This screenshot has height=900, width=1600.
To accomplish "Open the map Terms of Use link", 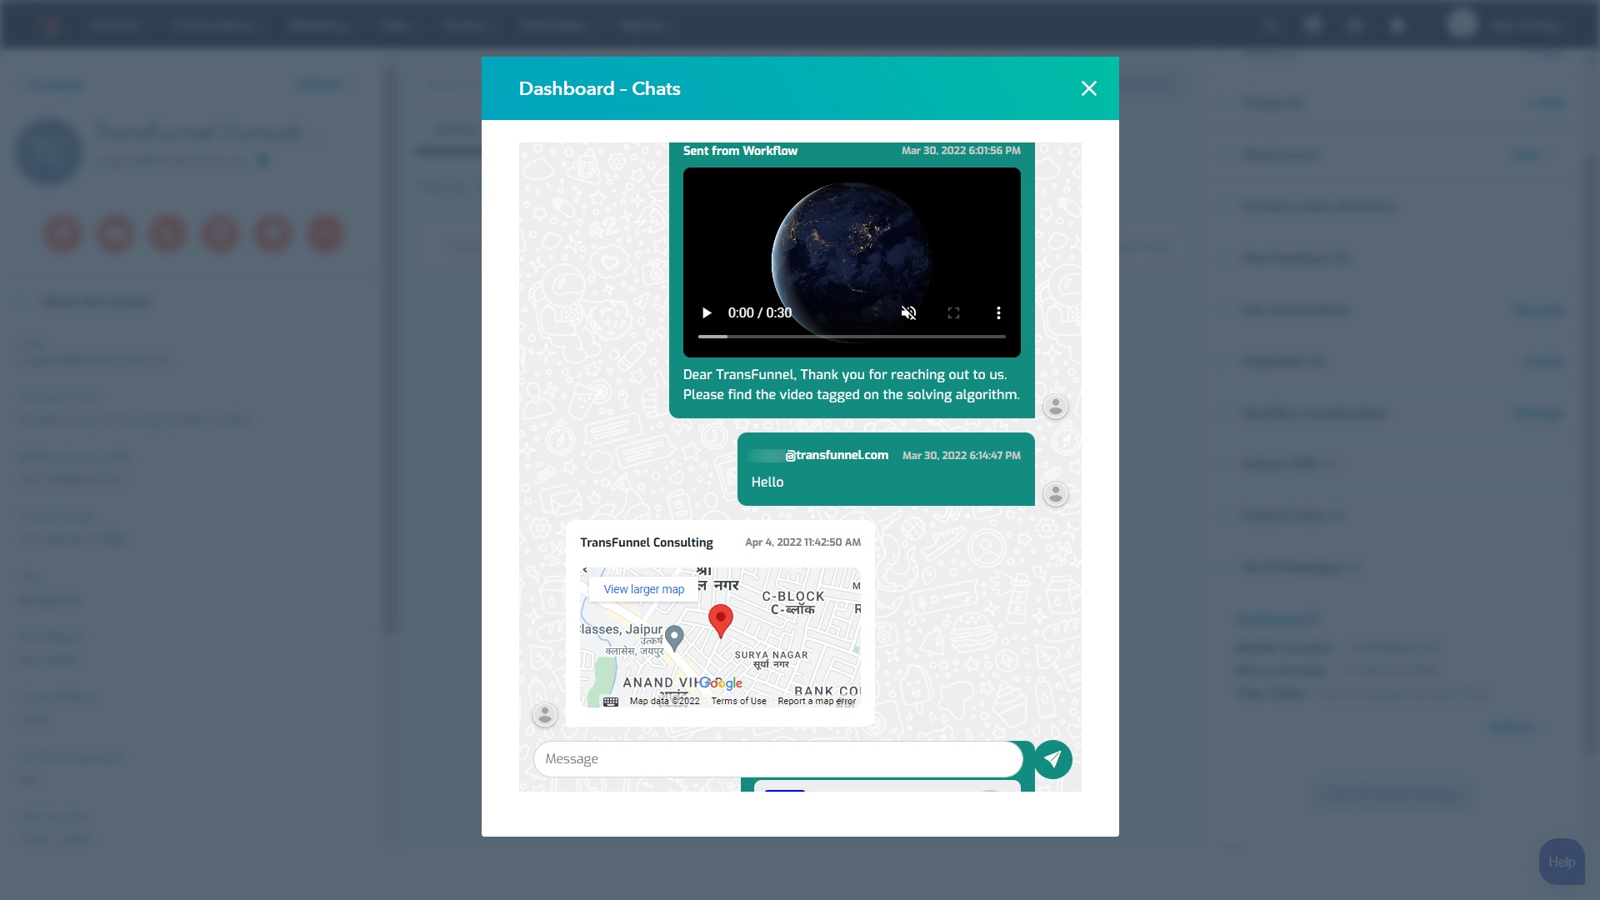I will tap(738, 701).
